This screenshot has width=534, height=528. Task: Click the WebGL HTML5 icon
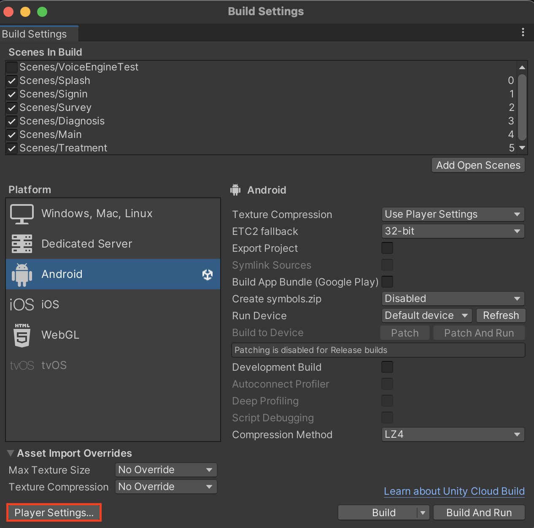[22, 335]
